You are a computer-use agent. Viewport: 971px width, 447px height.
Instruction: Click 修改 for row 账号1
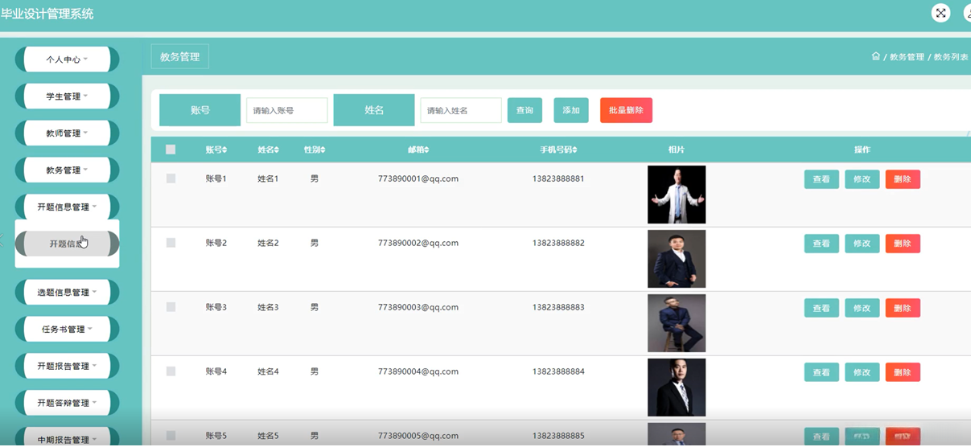tap(862, 179)
